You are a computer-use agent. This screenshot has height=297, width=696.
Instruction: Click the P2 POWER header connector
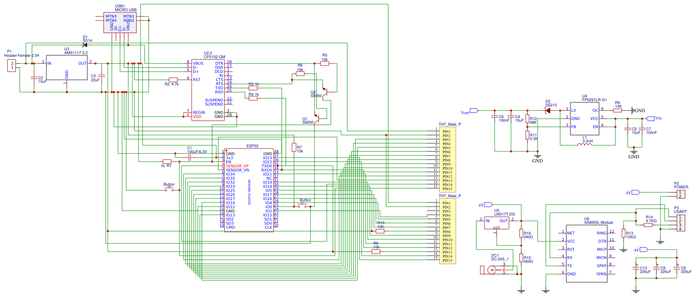[x=680, y=194]
